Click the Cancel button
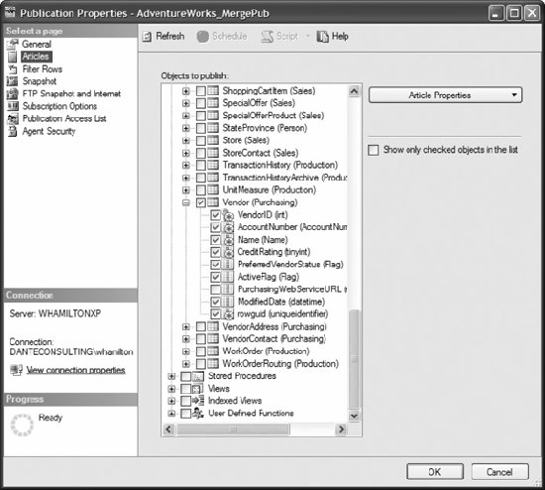The height and width of the screenshot is (490, 545). click(499, 472)
